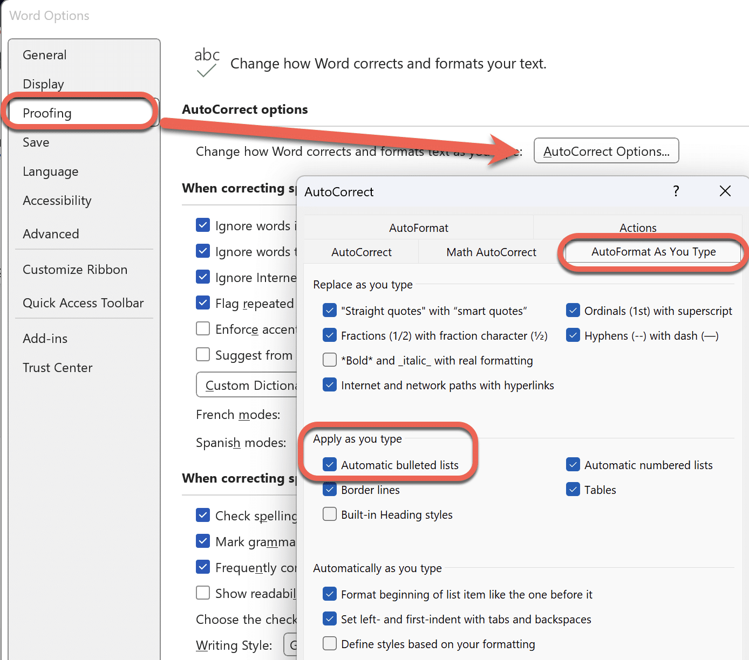Open the AutoFormat tab

point(418,228)
